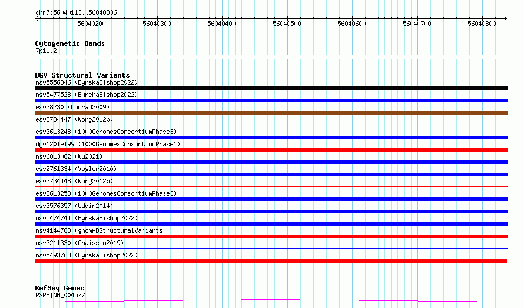Click ruler position 56040300

coord(157,24)
